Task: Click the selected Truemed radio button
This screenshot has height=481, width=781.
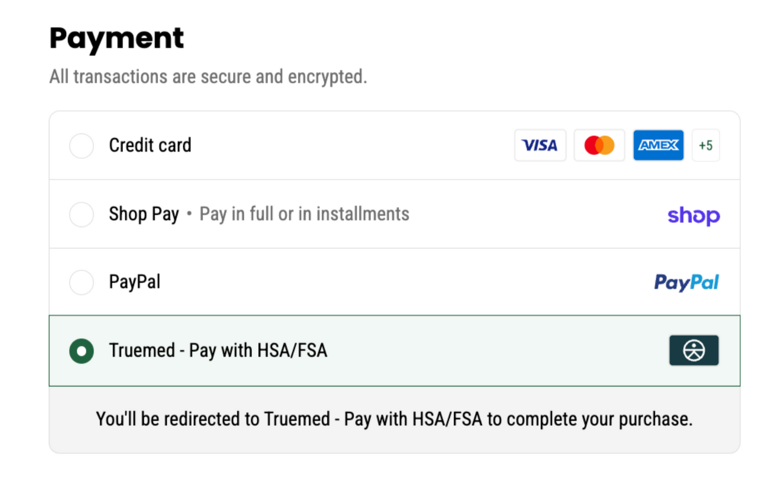Action: 82,351
